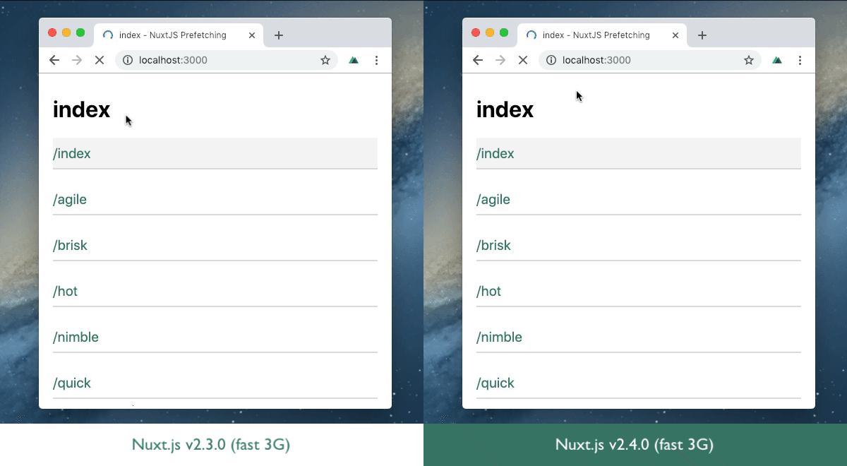Select the index - NuxtJS Prefetching tab on left
The width and height of the screenshot is (847, 466).
173,35
